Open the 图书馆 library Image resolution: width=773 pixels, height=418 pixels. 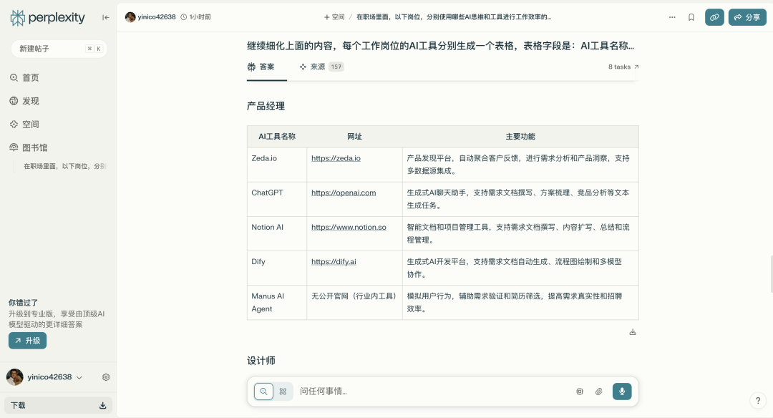point(29,147)
